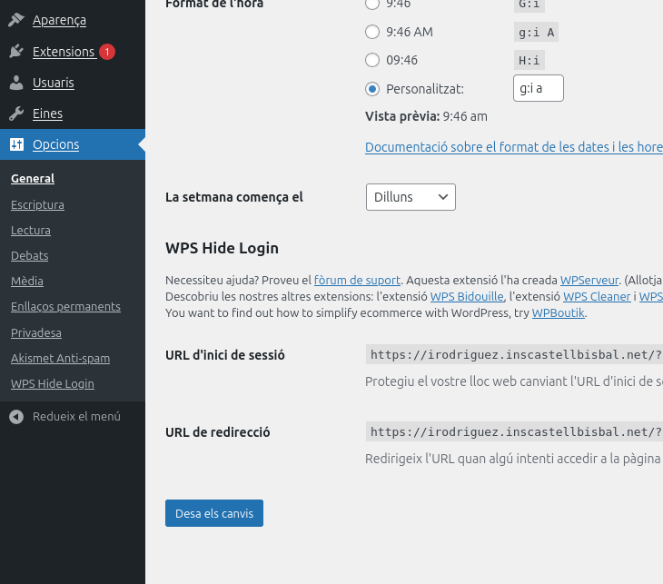Open the date format documentation link
663x584 pixels.
pos(513,146)
